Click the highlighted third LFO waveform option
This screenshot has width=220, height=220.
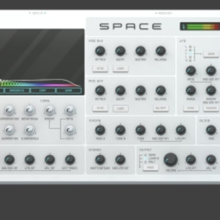pos(190,54)
